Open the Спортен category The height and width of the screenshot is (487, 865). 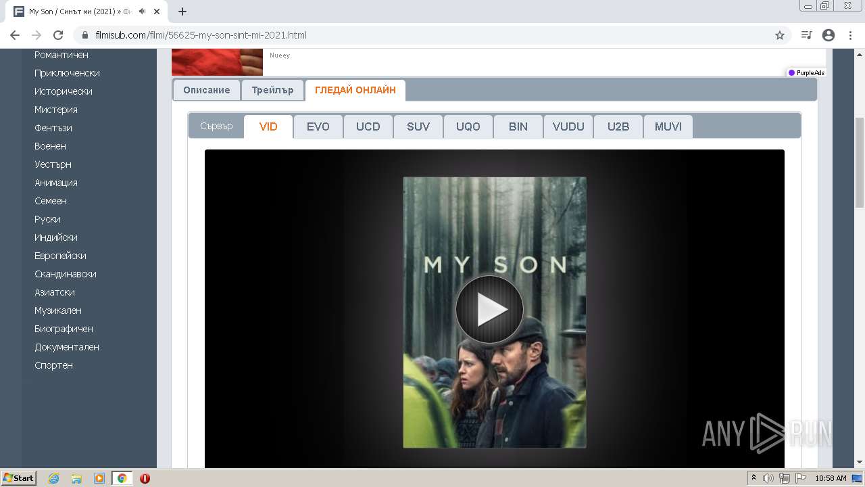(53, 365)
